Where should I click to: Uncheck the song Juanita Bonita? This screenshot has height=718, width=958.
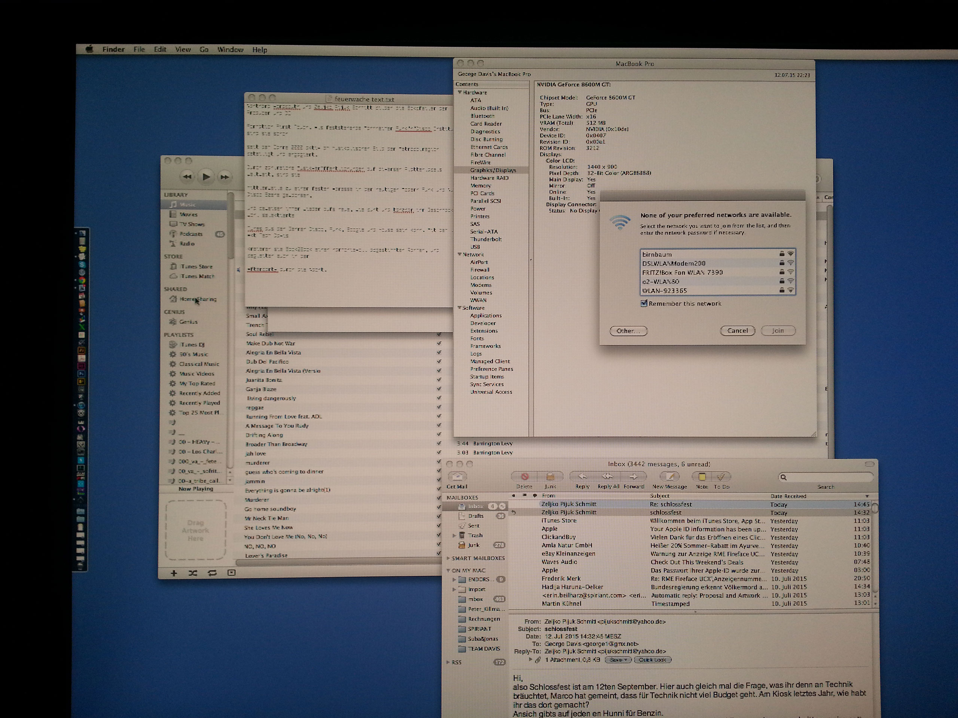pos(439,380)
